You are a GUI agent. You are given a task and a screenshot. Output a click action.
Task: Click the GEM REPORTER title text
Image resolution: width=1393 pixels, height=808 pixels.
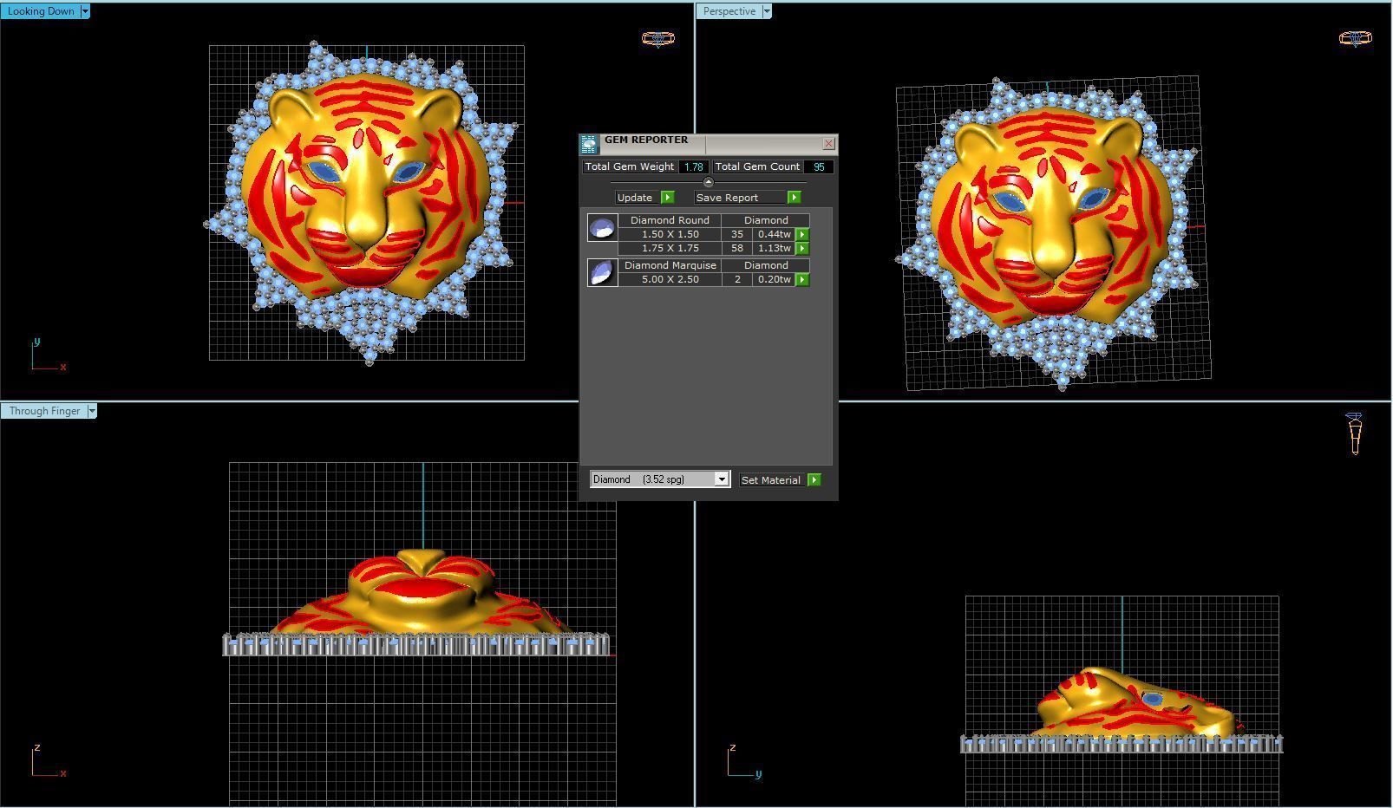point(646,140)
